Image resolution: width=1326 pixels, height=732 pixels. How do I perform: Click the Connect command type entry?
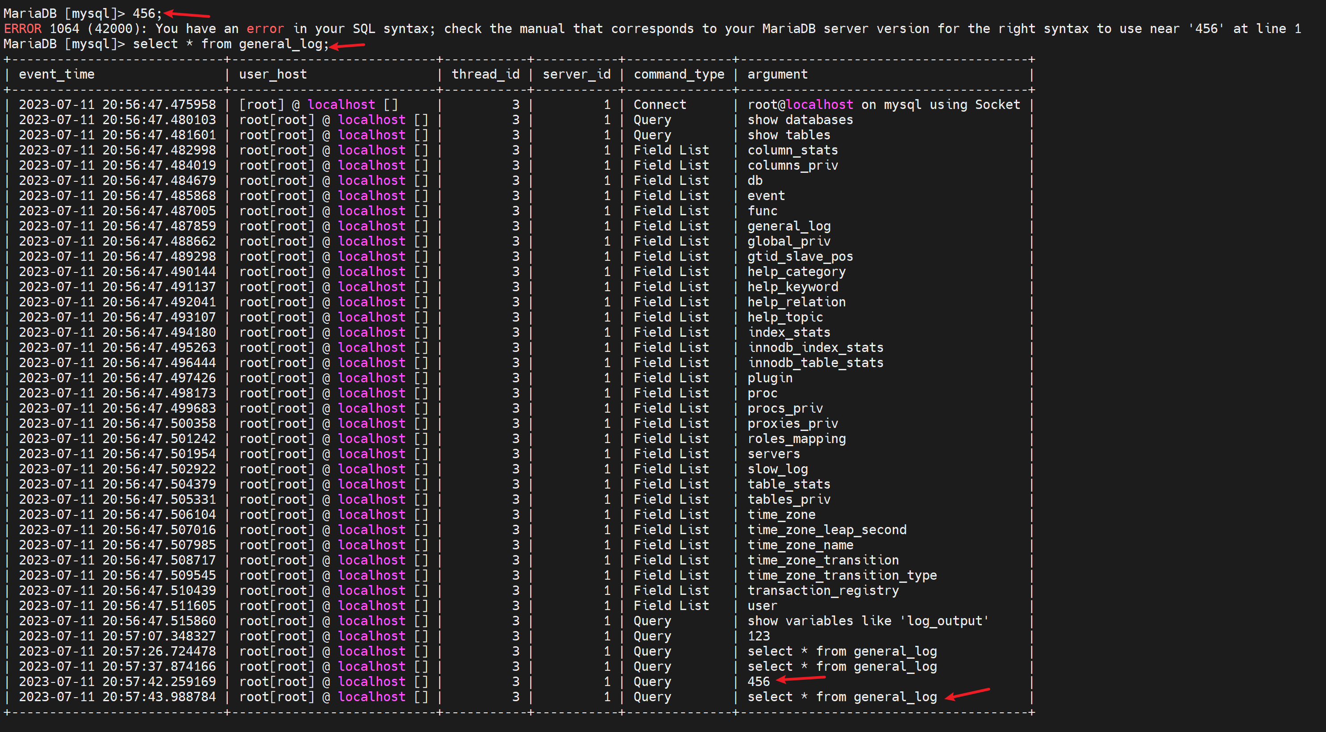pyautogui.click(x=659, y=105)
